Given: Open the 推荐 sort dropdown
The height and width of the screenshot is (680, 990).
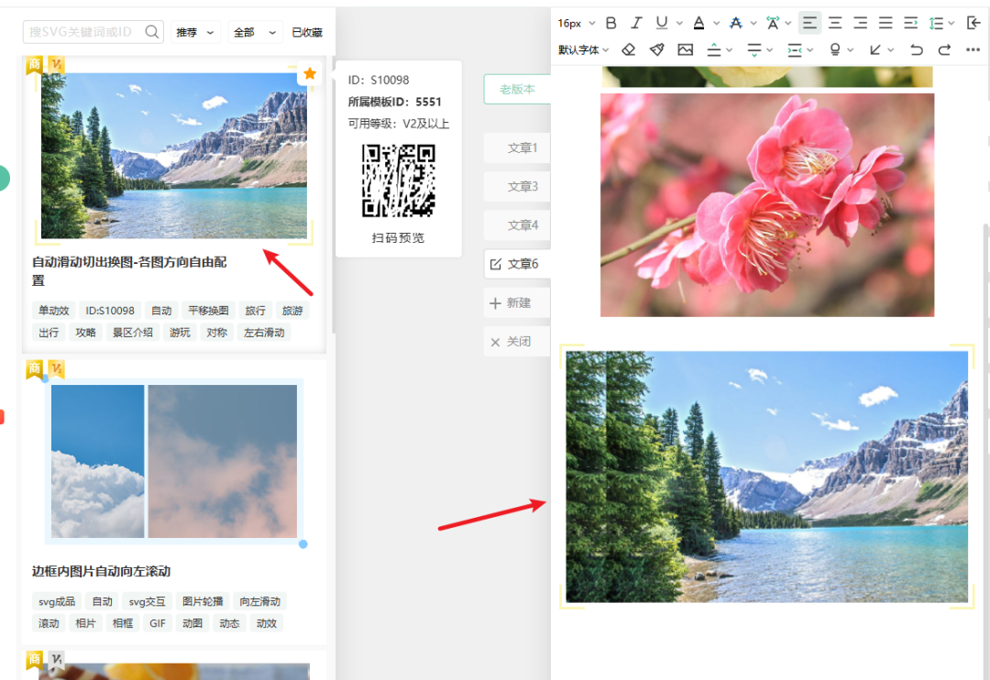Looking at the screenshot, I should pos(196,32).
